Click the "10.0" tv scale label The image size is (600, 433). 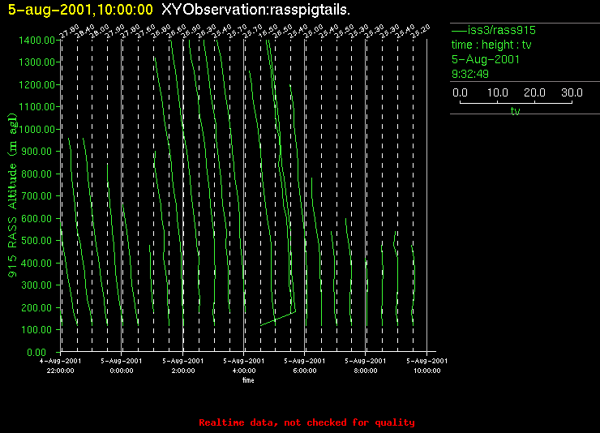498,92
